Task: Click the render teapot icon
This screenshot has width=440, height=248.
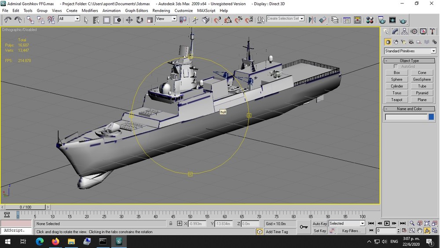Action: [x=403, y=21]
